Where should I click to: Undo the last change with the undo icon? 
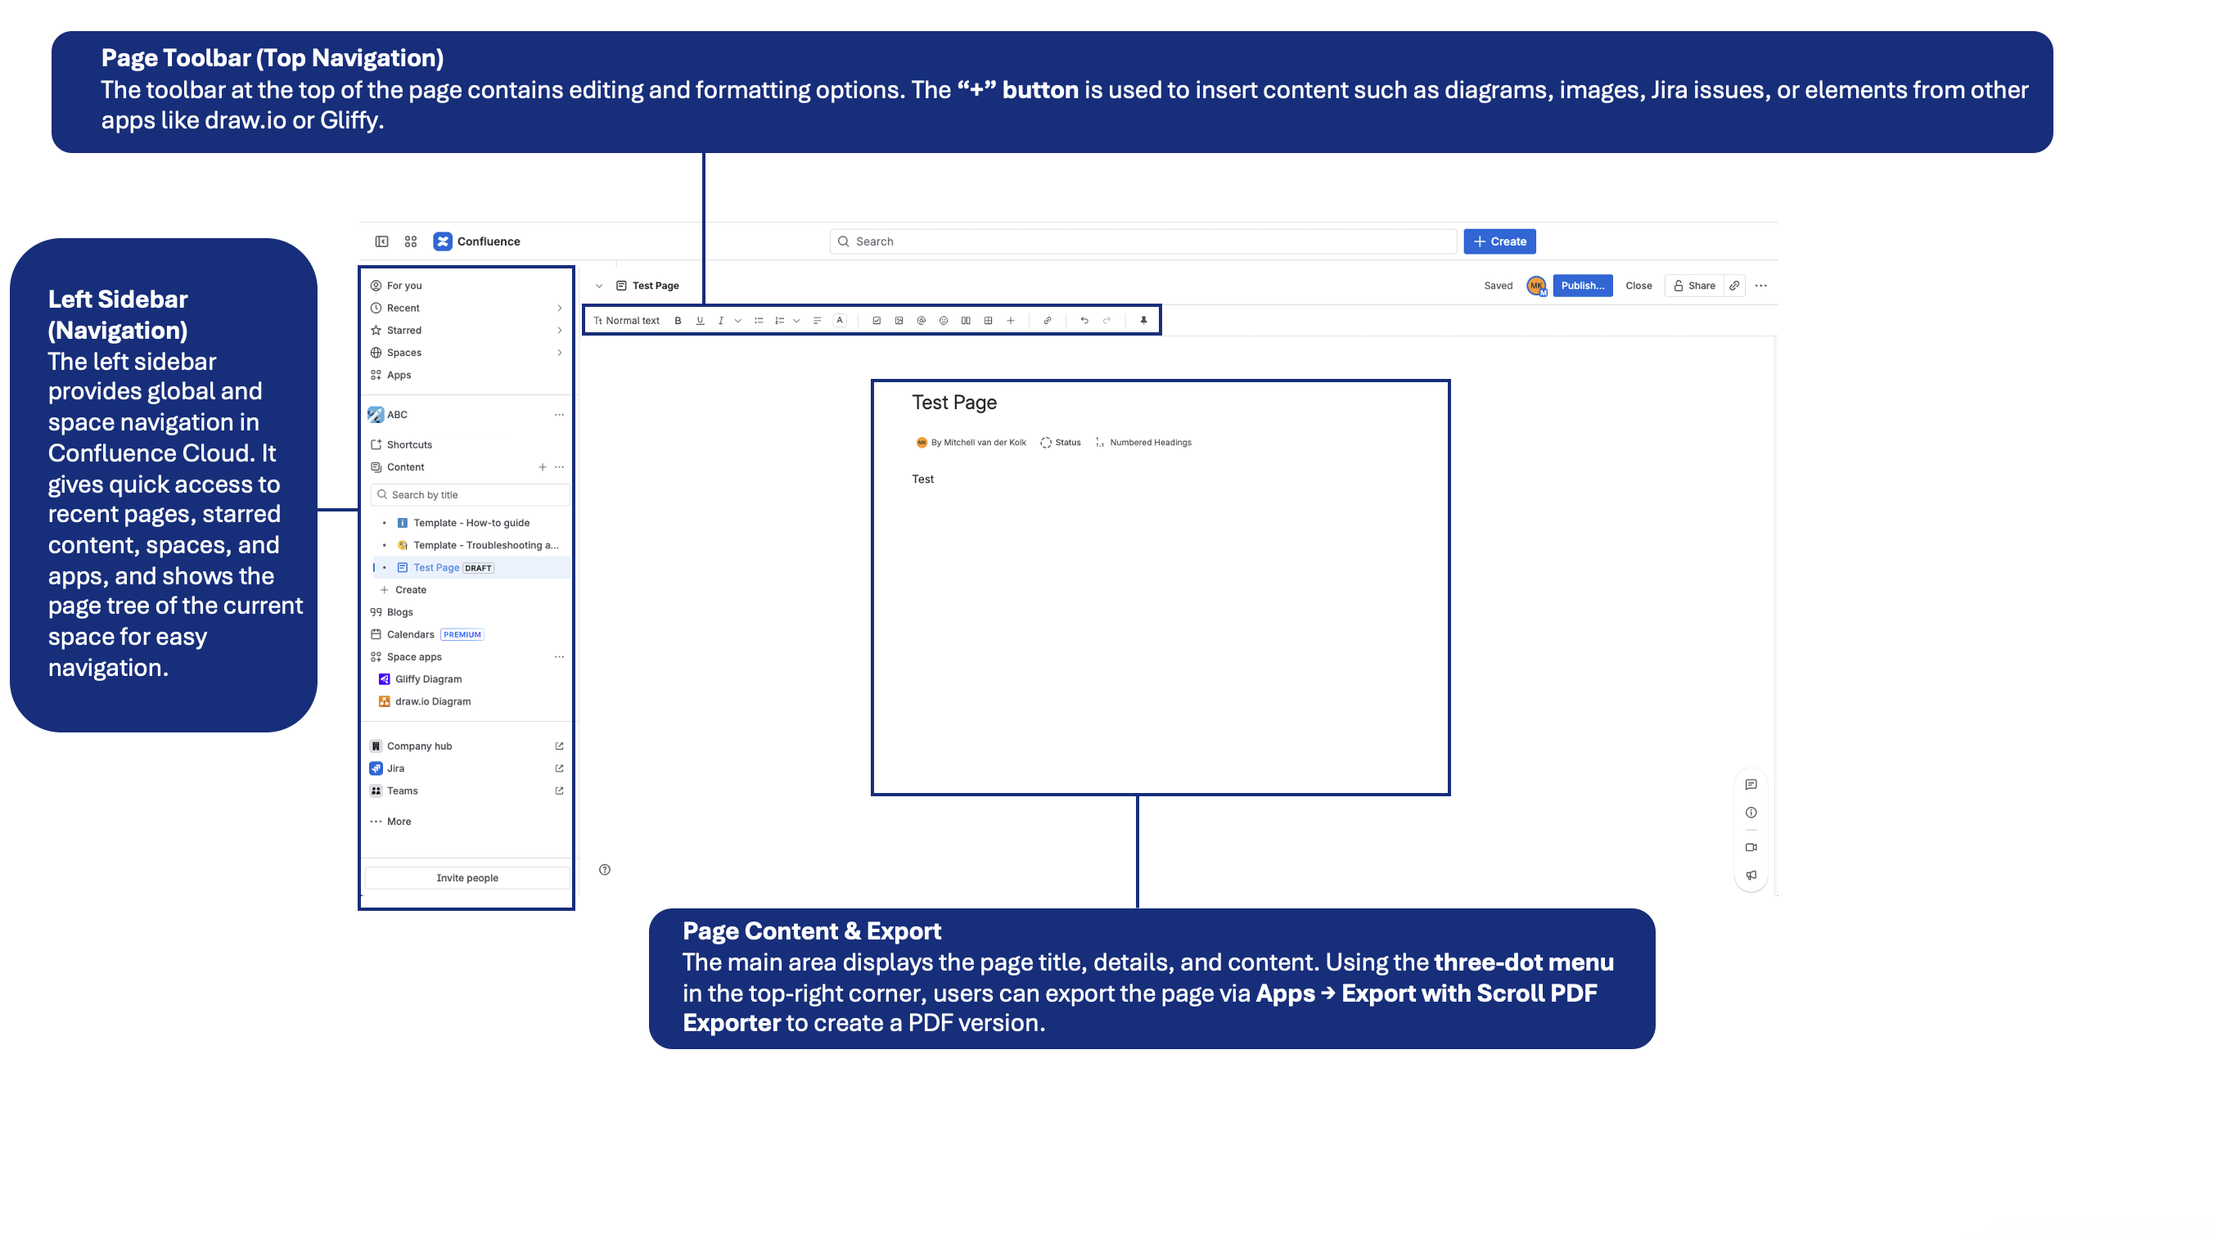(x=1084, y=321)
